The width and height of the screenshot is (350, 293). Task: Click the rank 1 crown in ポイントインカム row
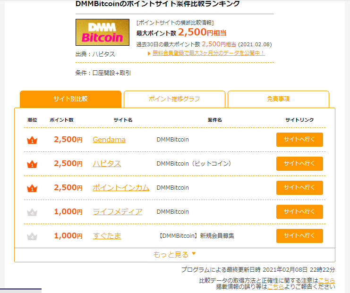click(x=32, y=188)
